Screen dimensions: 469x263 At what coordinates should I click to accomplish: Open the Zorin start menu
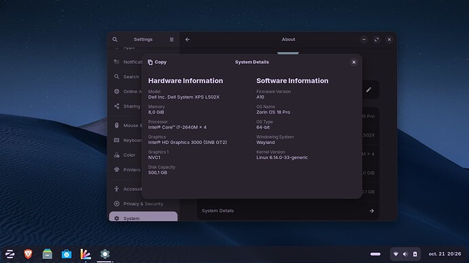pos(10,254)
